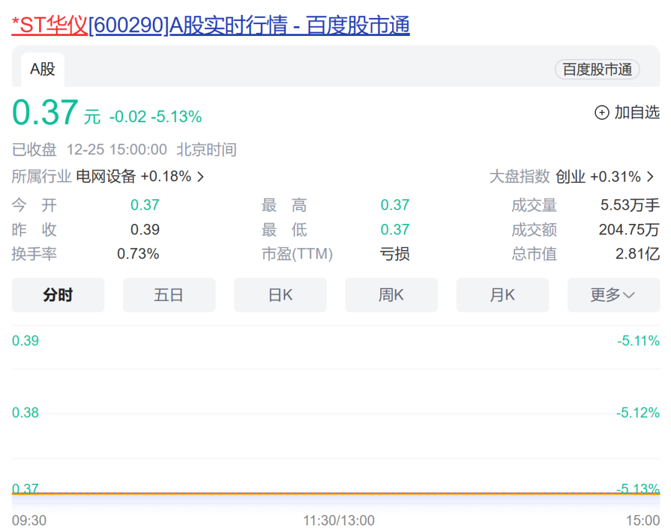Click the chart axis label 0.38

pyautogui.click(x=25, y=413)
